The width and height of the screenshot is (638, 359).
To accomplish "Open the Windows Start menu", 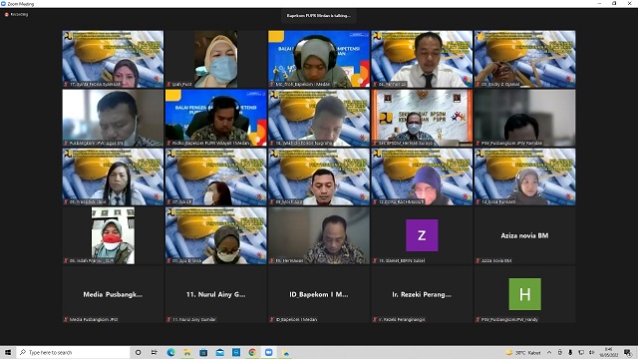I will point(8,352).
